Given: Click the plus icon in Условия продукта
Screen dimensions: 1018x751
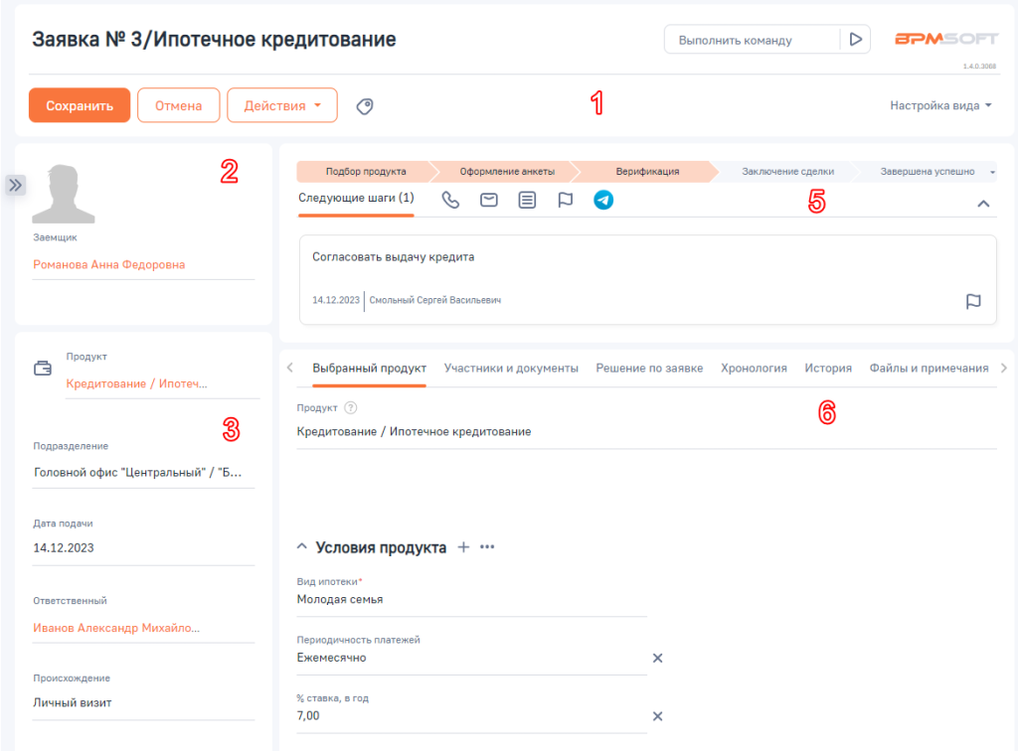Looking at the screenshot, I should (x=463, y=545).
